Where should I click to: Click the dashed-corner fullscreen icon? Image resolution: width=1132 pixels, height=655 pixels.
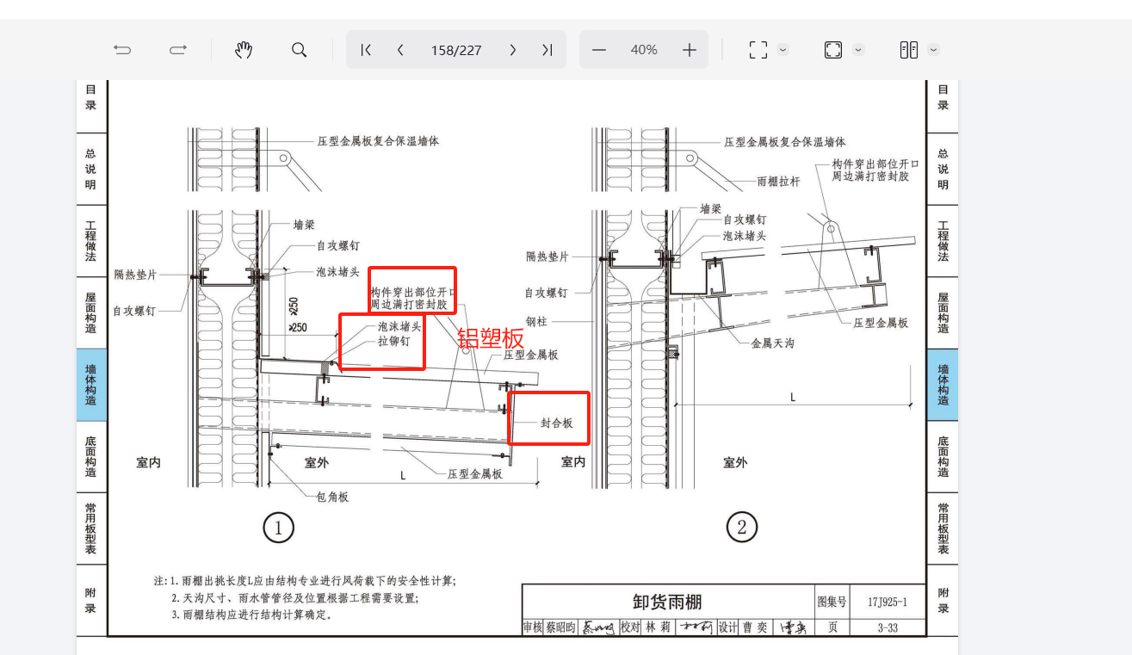click(x=758, y=50)
